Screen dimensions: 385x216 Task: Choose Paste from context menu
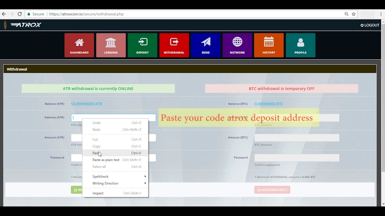point(115,153)
